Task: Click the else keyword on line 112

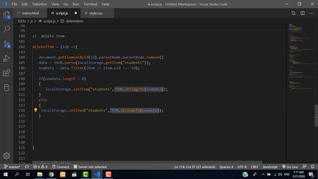Action: (43, 100)
